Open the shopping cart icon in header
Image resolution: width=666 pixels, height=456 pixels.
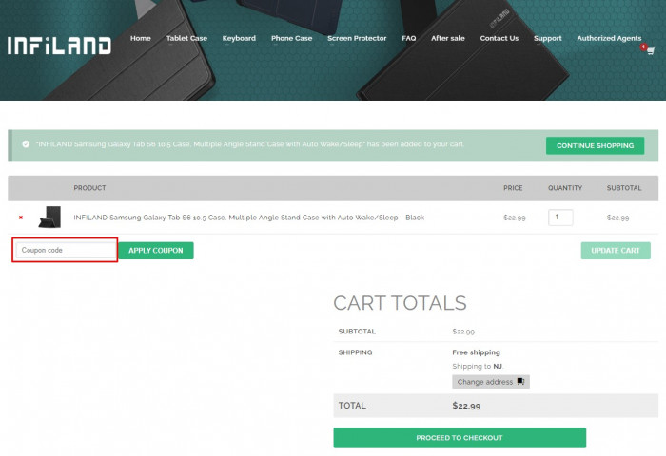click(x=650, y=49)
